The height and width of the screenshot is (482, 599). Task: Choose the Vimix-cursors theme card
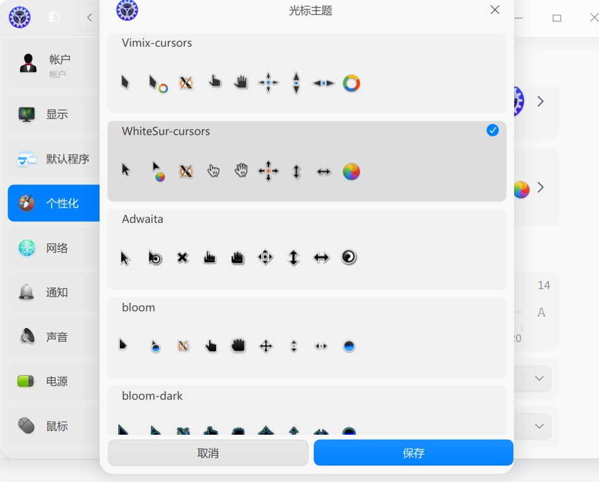pos(307,73)
